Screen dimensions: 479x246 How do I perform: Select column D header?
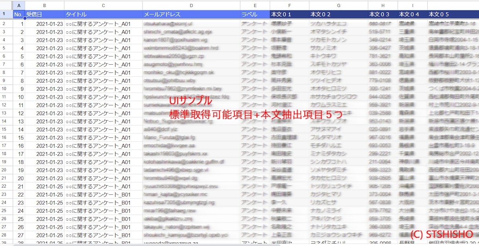point(191,5)
